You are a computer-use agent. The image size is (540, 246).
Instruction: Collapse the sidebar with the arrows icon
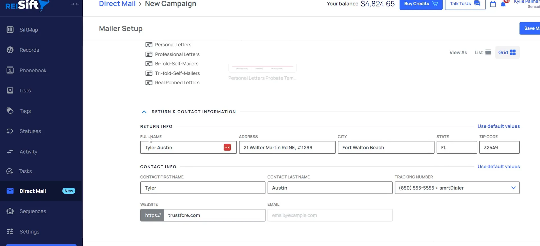pyautogui.click(x=75, y=4)
